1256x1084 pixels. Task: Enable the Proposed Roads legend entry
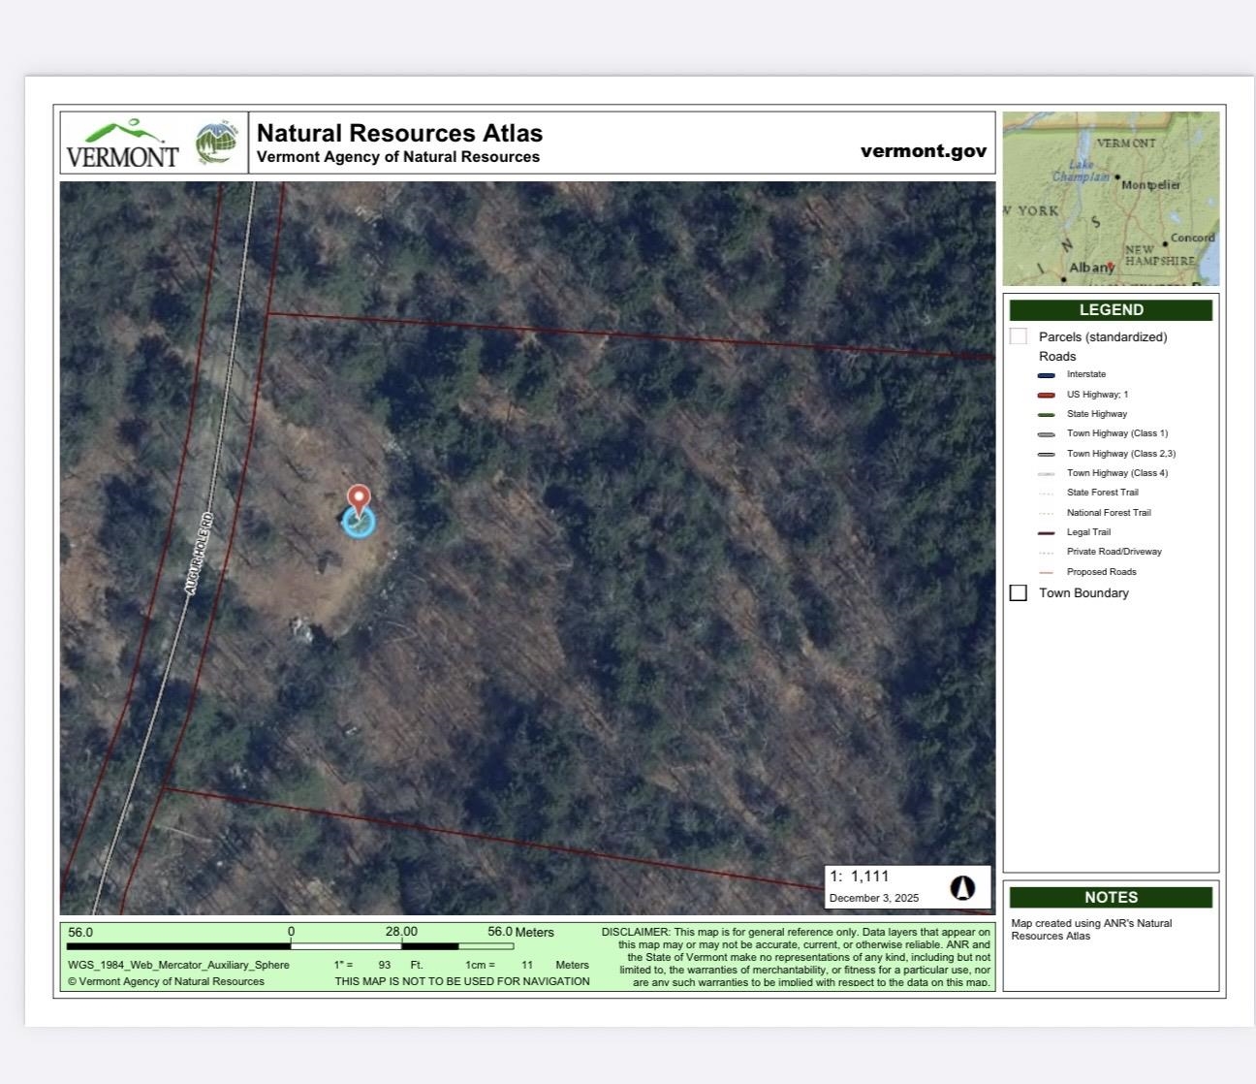pos(1046,571)
